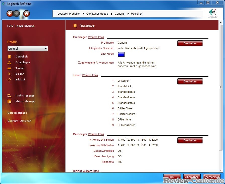Click the Tasten icon in sidebar
Screen dimensions: 225x184
pos(9,68)
